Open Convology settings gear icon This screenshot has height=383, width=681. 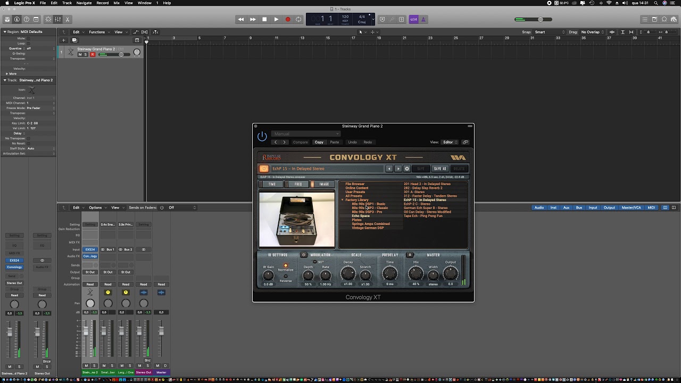tap(407, 169)
